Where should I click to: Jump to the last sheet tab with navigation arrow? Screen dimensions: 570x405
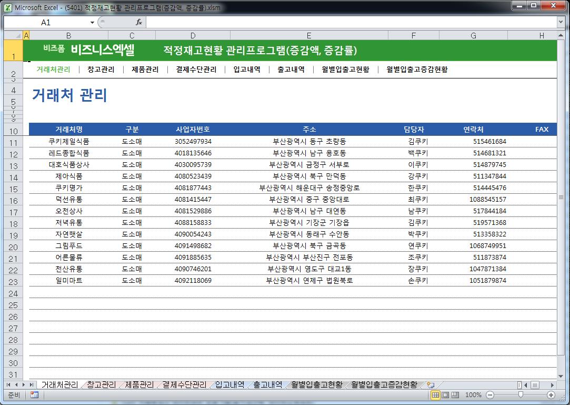[x=32, y=385]
